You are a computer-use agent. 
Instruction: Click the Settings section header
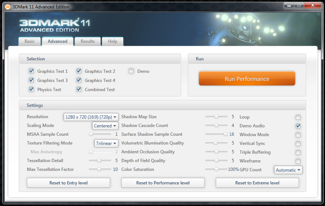click(x=162, y=105)
